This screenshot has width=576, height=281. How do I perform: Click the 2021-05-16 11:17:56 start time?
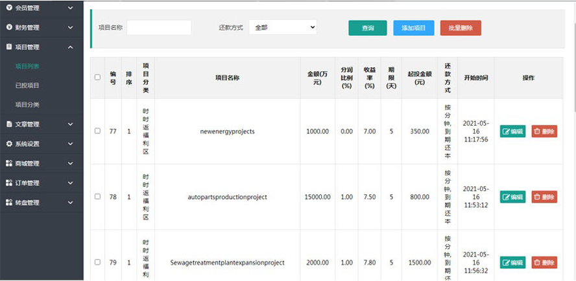(x=475, y=131)
